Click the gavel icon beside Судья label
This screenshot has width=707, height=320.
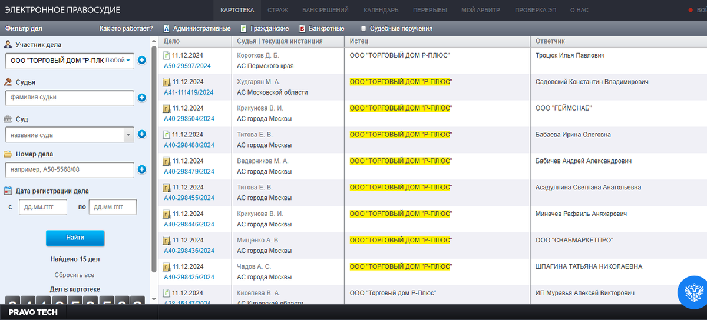tap(8, 82)
